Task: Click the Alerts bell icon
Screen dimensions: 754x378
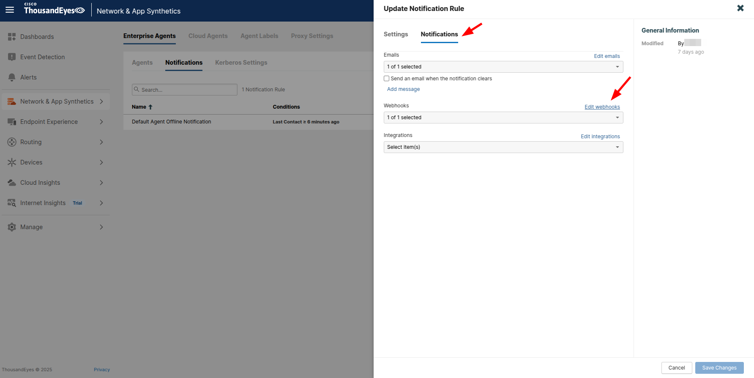Action: (12, 77)
